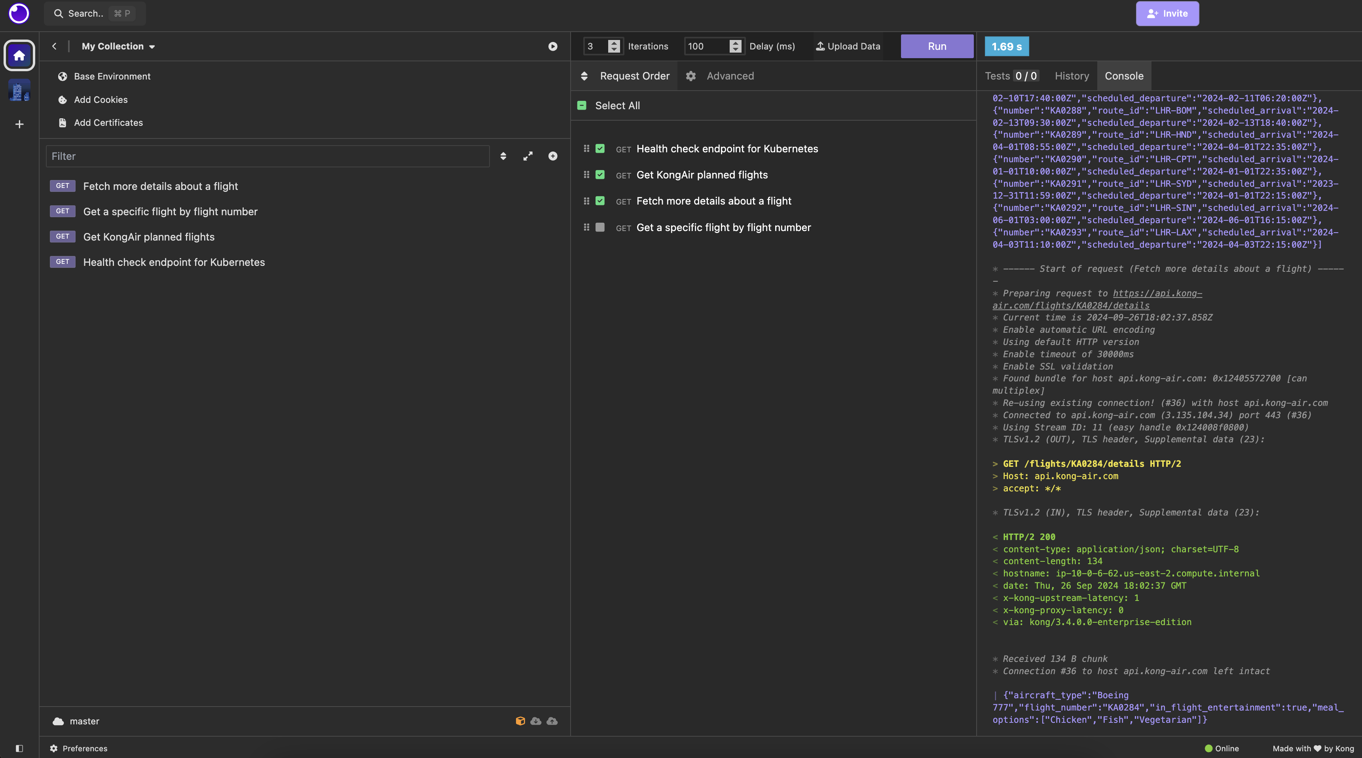Screen dimensions: 1362x758
Task: Check Get a specific flight by flight number
Action: (600, 227)
